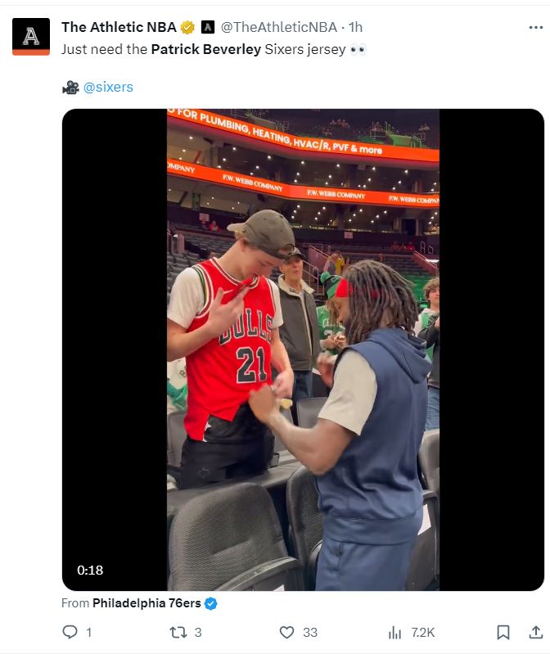550x654 pixels.
Task: Click the 0:18 video duration label
Action: click(x=90, y=570)
